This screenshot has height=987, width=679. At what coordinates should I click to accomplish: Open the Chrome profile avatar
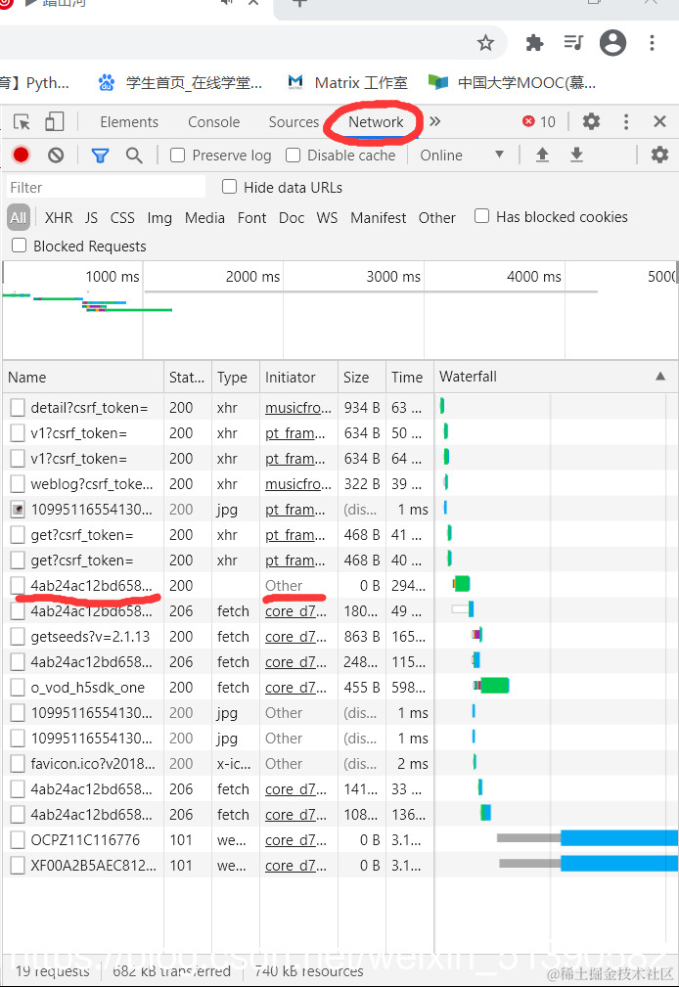612,43
